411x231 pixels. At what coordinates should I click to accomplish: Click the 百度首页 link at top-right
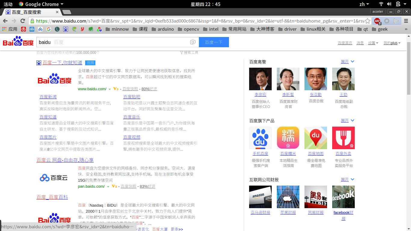345,43
